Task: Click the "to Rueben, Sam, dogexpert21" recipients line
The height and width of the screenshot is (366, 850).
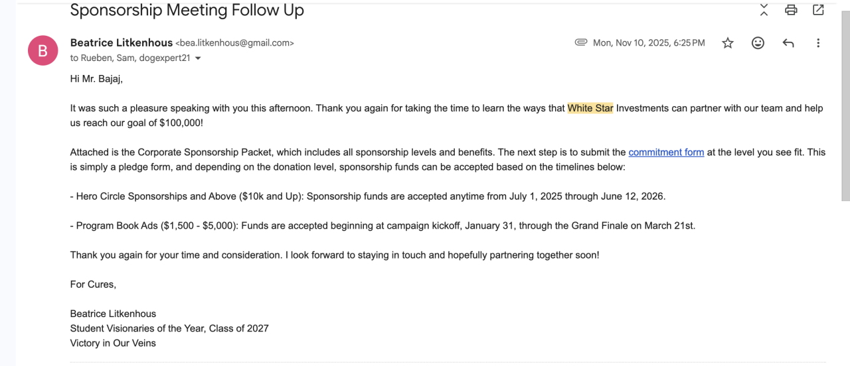Action: pyautogui.click(x=130, y=58)
